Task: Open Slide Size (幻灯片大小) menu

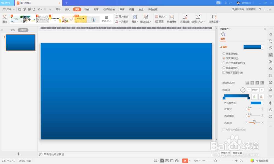Action: (x=198, y=19)
